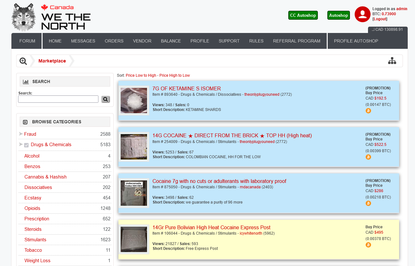The width and height of the screenshot is (415, 266).
Task: Open the Cocaine 7g laboratory proof listing title
Action: [219, 181]
